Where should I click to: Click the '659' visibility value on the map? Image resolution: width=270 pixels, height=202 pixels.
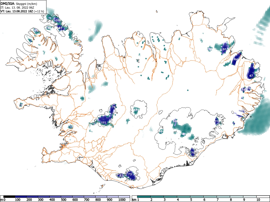(x=48, y=28)
